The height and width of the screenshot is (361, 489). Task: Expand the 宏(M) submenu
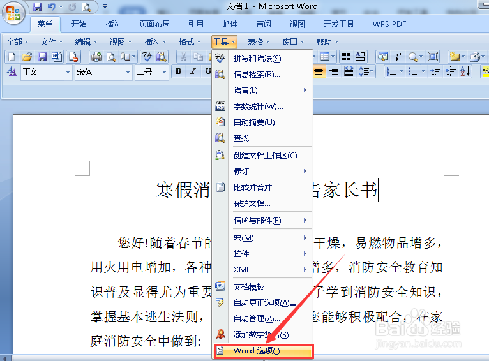click(x=262, y=238)
